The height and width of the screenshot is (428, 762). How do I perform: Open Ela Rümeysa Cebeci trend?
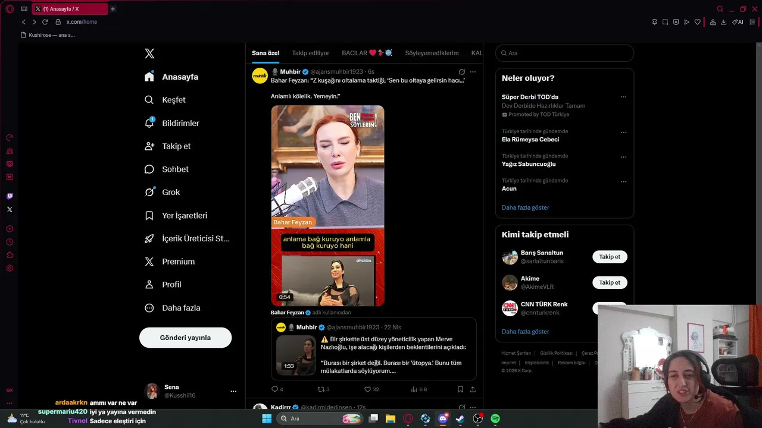click(x=530, y=140)
